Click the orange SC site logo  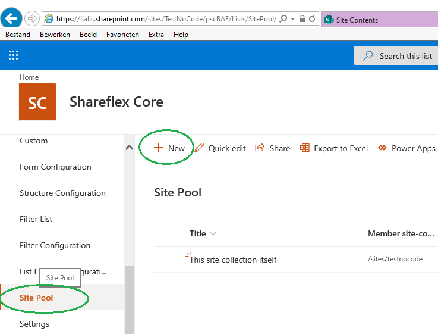pyautogui.click(x=37, y=102)
